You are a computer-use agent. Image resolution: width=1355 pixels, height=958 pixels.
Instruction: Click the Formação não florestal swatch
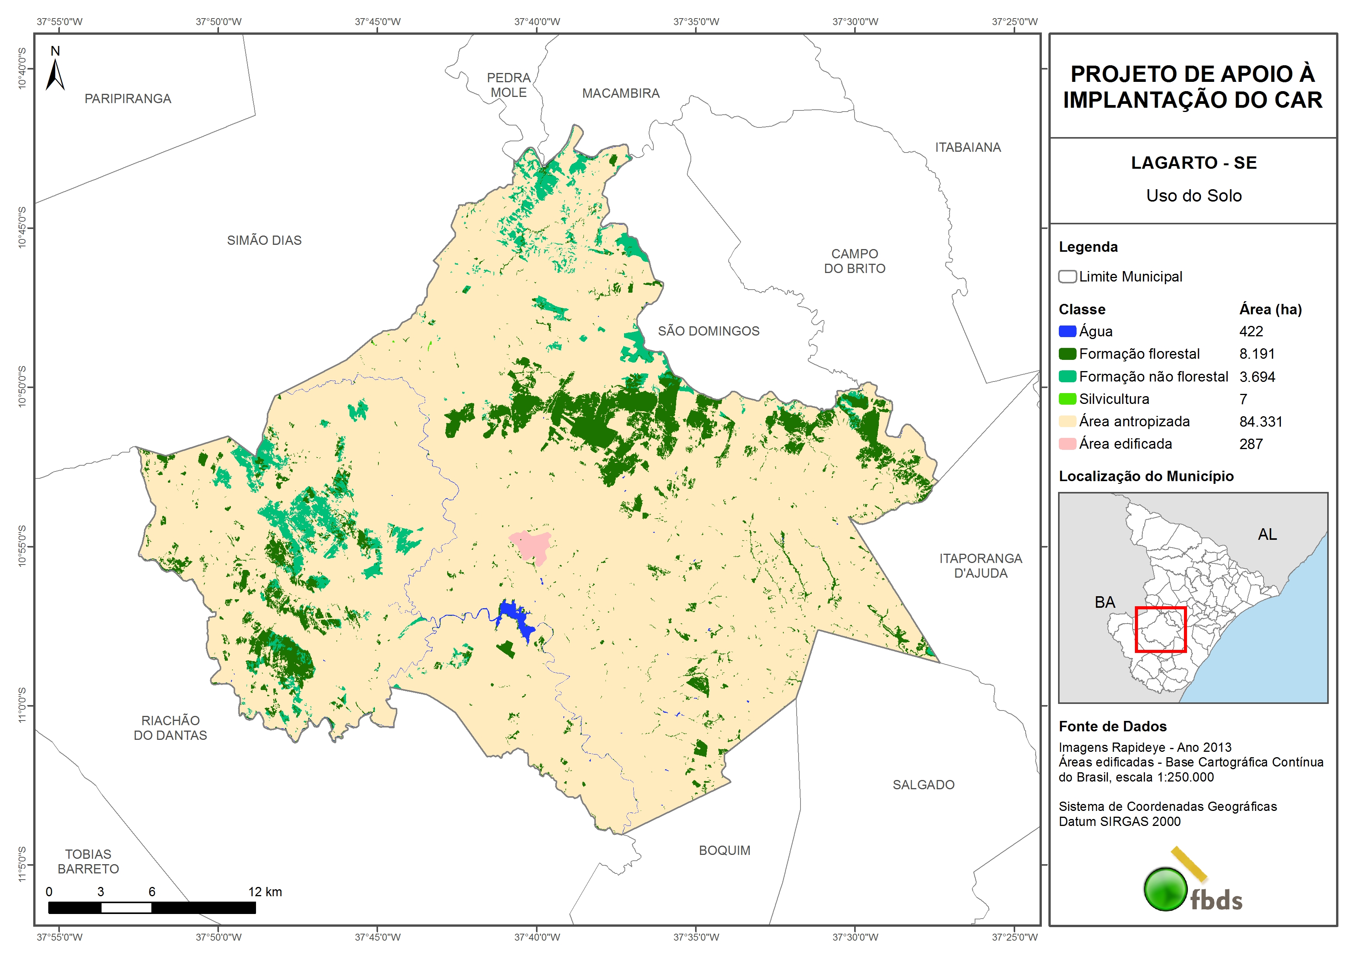[x=1067, y=376]
